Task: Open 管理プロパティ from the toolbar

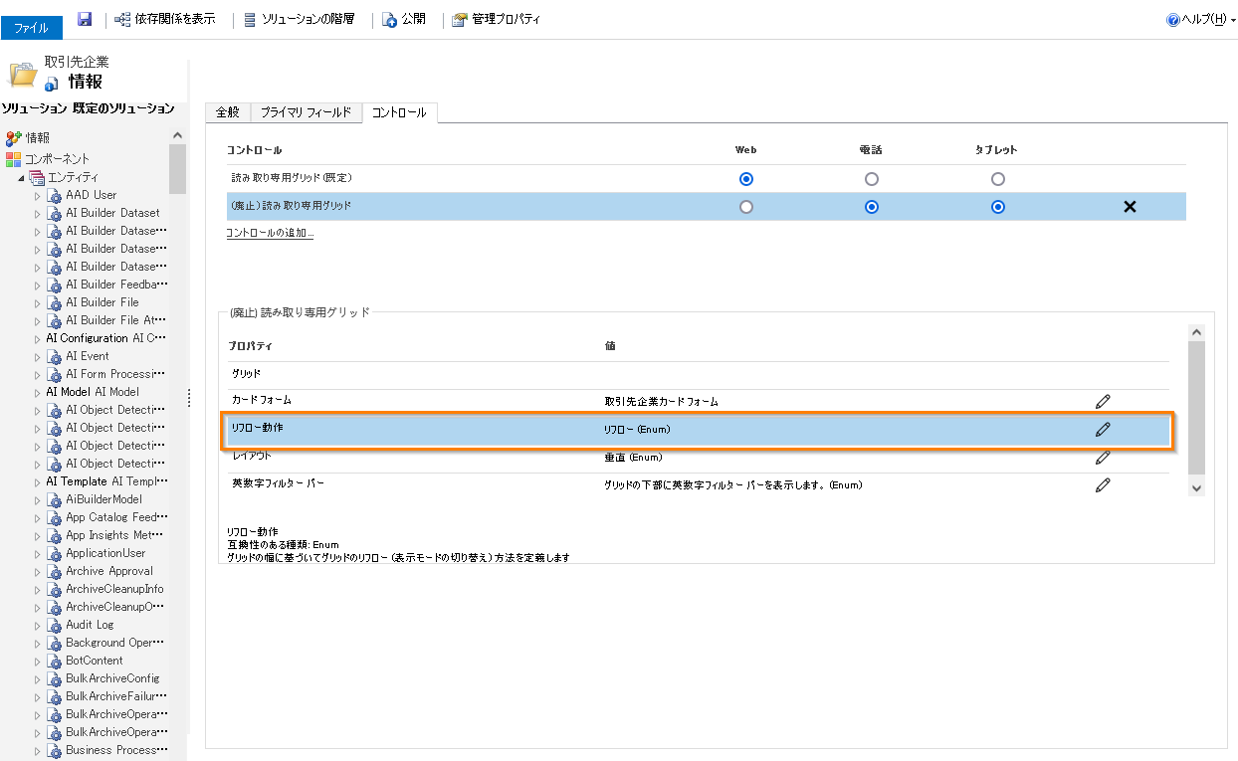Action: coord(459,20)
